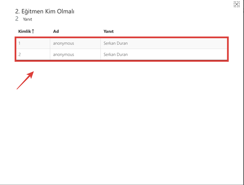
Task: Open first row's Serkan Duran answer
Action: (x=116, y=43)
